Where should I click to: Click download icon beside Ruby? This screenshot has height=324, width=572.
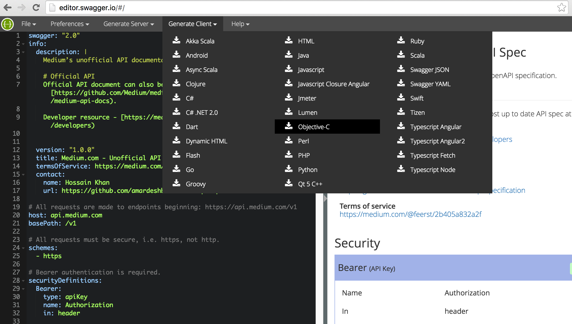401,40
